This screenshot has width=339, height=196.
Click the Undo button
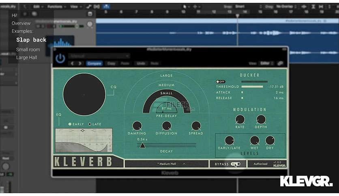pyautogui.click(x=141, y=63)
